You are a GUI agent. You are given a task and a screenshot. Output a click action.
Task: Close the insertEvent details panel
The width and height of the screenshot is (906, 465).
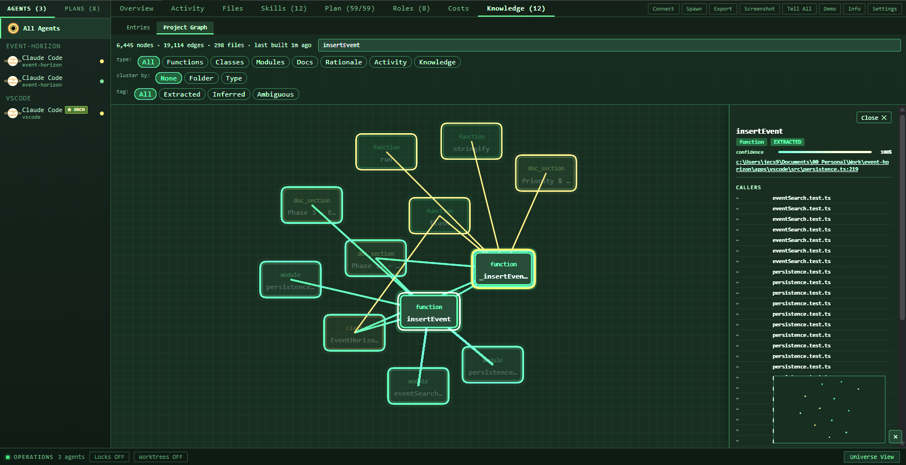(874, 118)
